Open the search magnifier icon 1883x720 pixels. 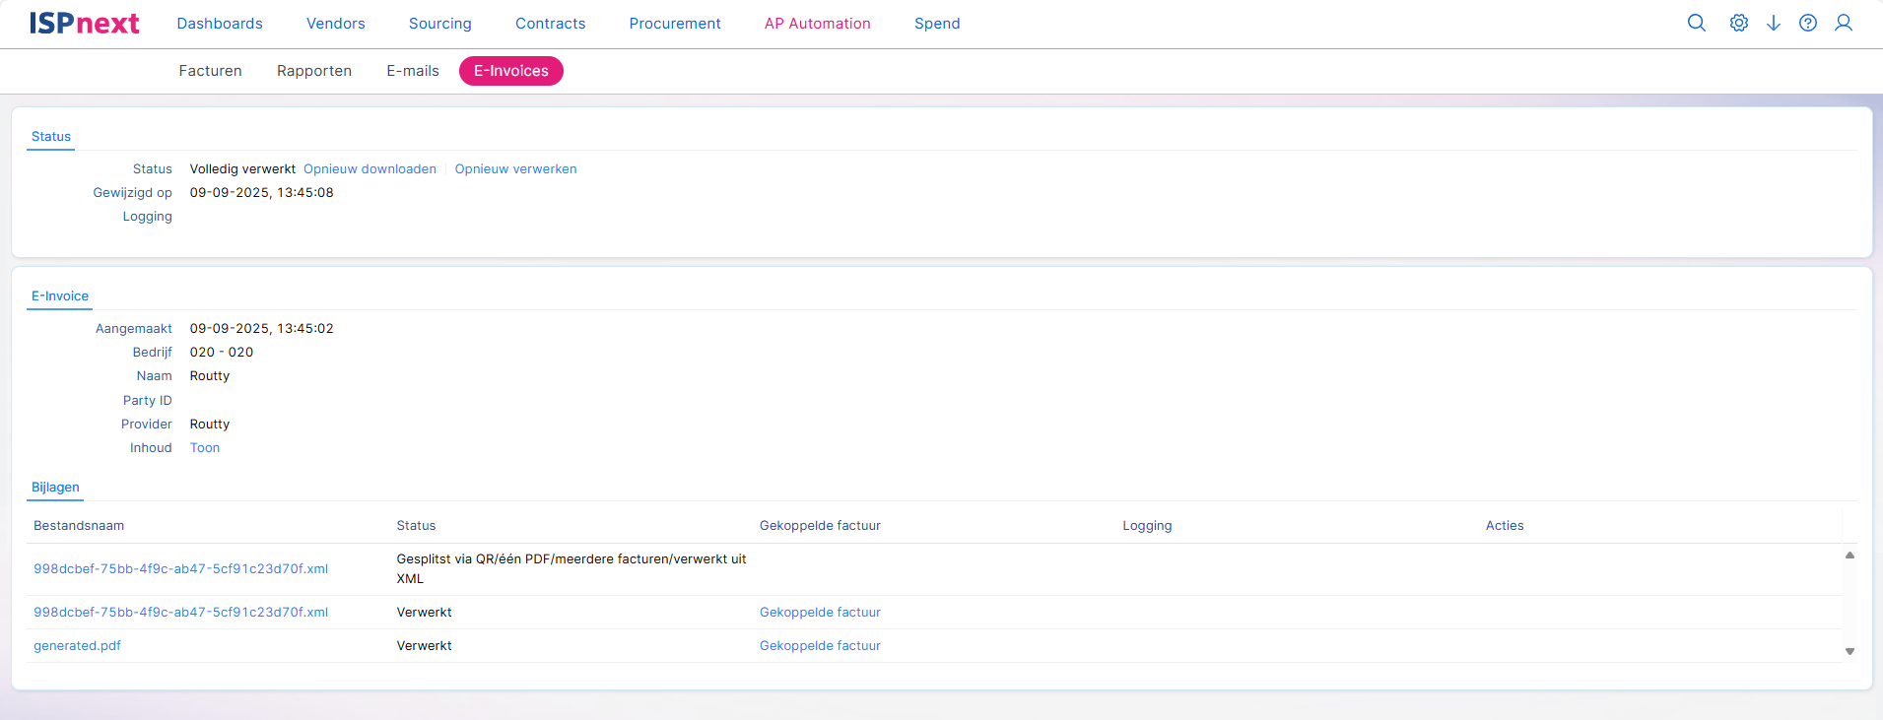click(1696, 23)
